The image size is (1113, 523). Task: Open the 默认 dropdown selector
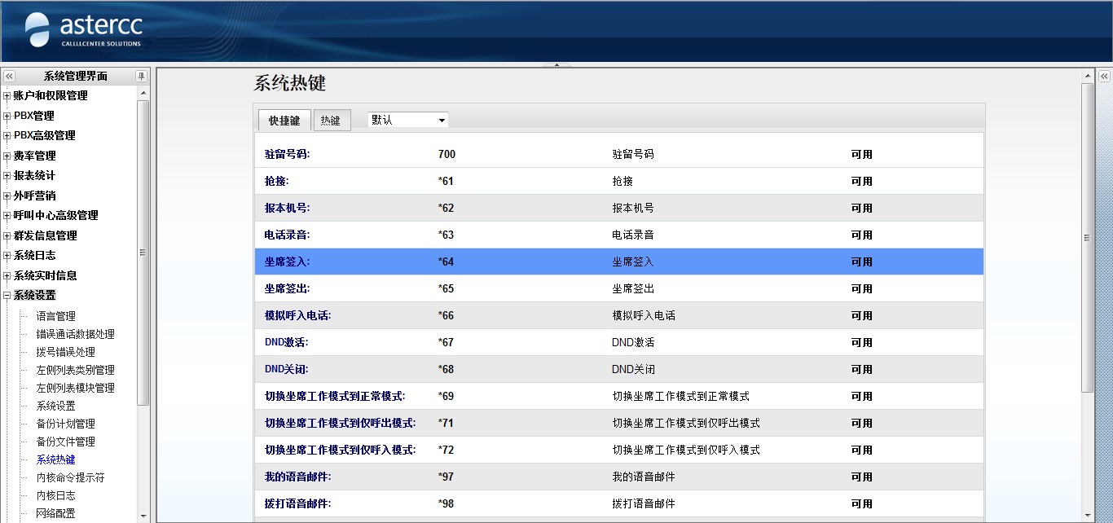tap(408, 120)
